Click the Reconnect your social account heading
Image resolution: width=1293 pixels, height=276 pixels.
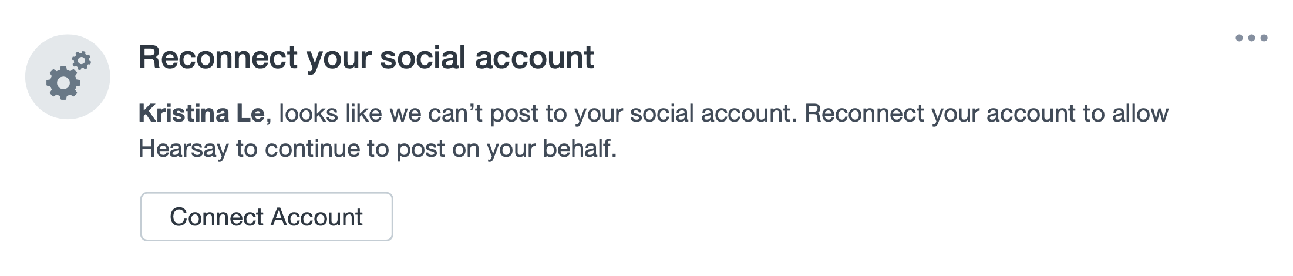(x=366, y=58)
